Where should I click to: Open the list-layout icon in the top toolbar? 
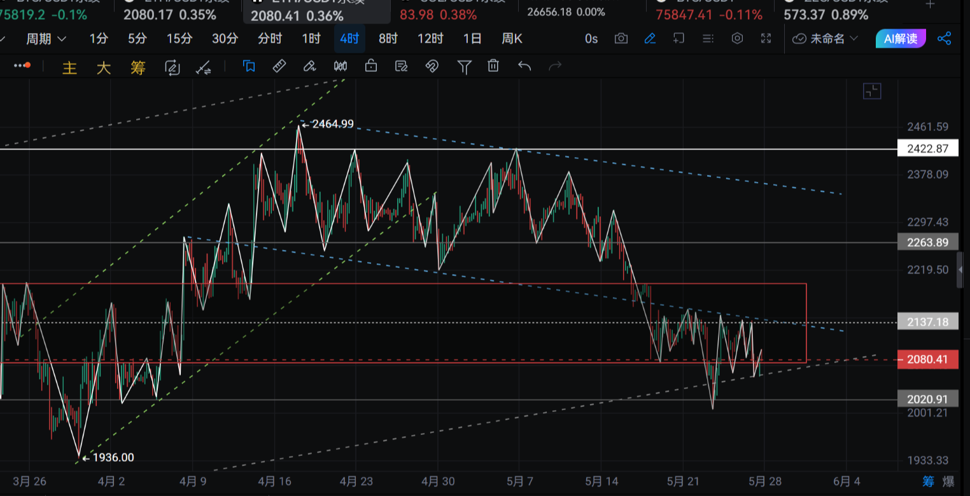pyautogui.click(x=708, y=39)
